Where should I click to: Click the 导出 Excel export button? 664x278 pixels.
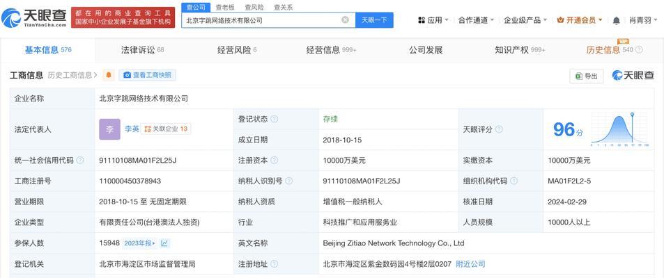[587, 76]
